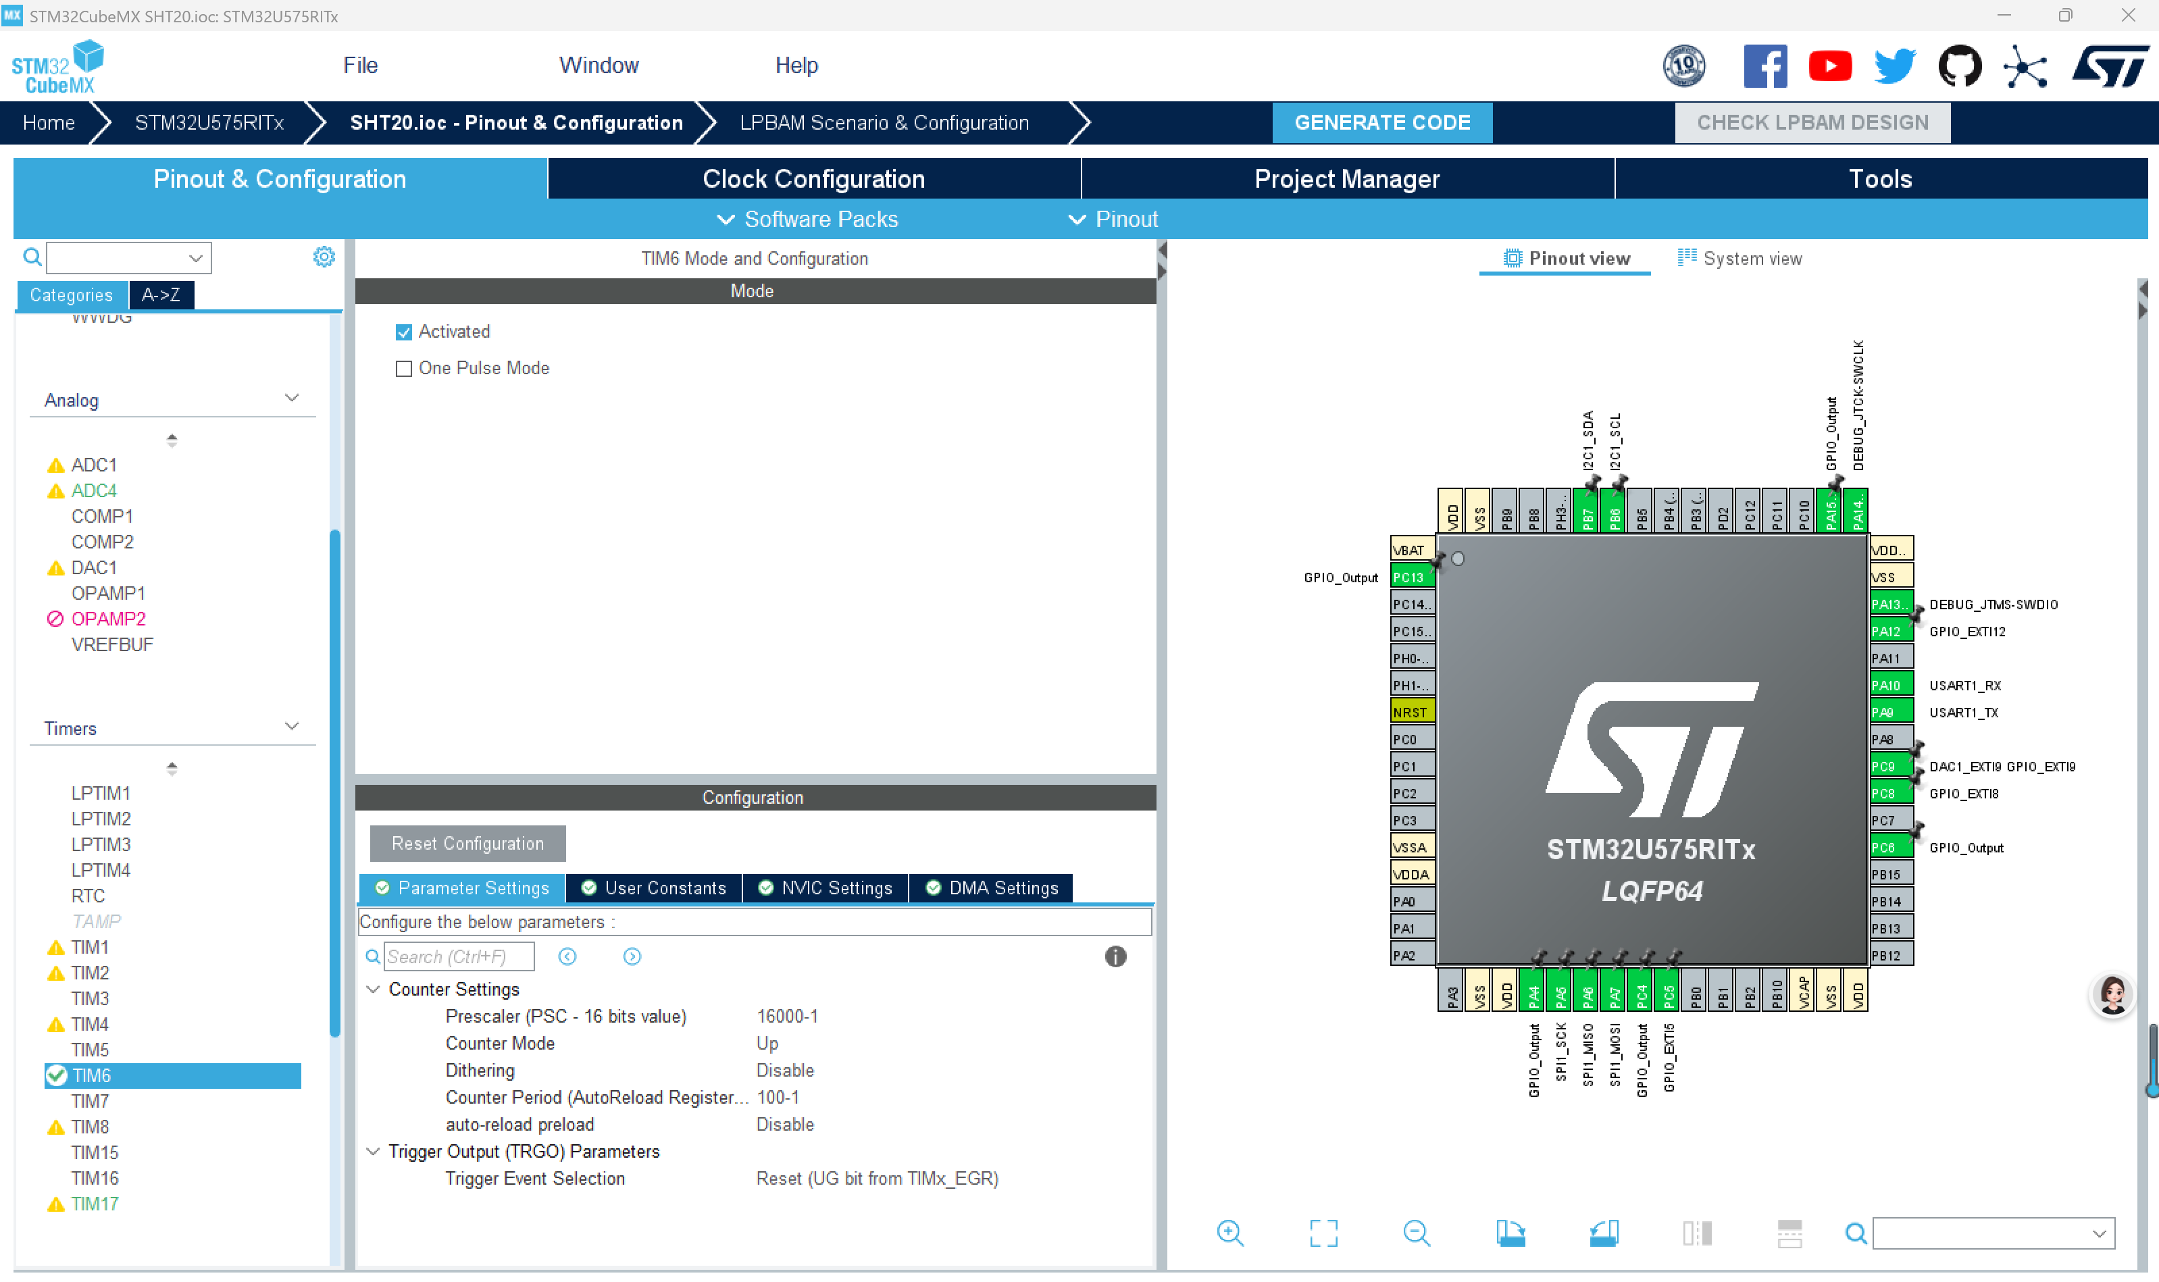Collapse the Timers category section
This screenshot has width=2159, height=1282.
[292, 727]
